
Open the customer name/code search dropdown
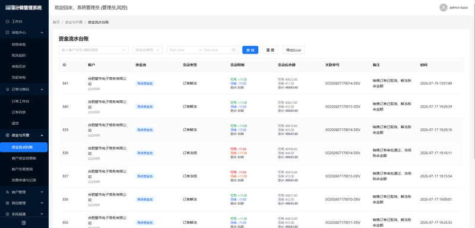tap(94, 50)
